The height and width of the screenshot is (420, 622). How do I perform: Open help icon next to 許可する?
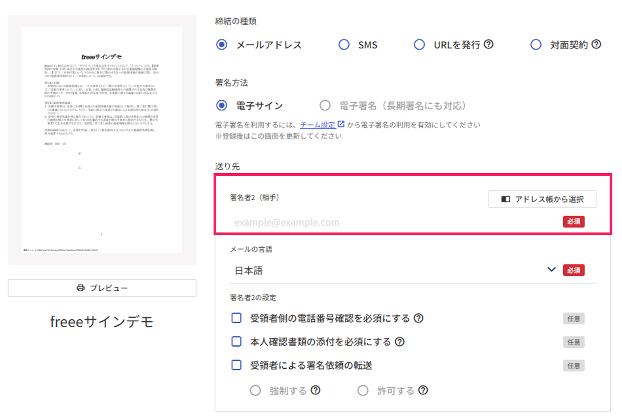(423, 390)
